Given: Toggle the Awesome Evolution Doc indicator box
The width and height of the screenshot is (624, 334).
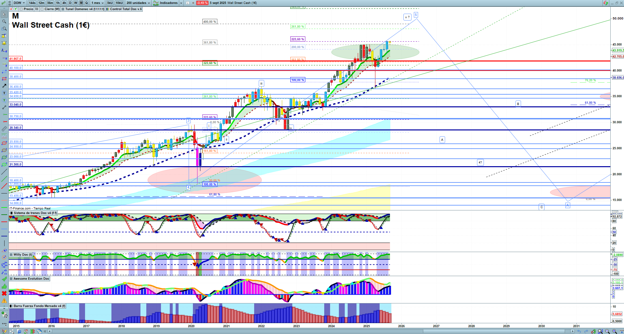Looking at the screenshot, I should (x=11, y=279).
